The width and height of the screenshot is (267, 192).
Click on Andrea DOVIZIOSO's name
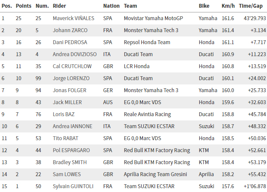click(75, 54)
